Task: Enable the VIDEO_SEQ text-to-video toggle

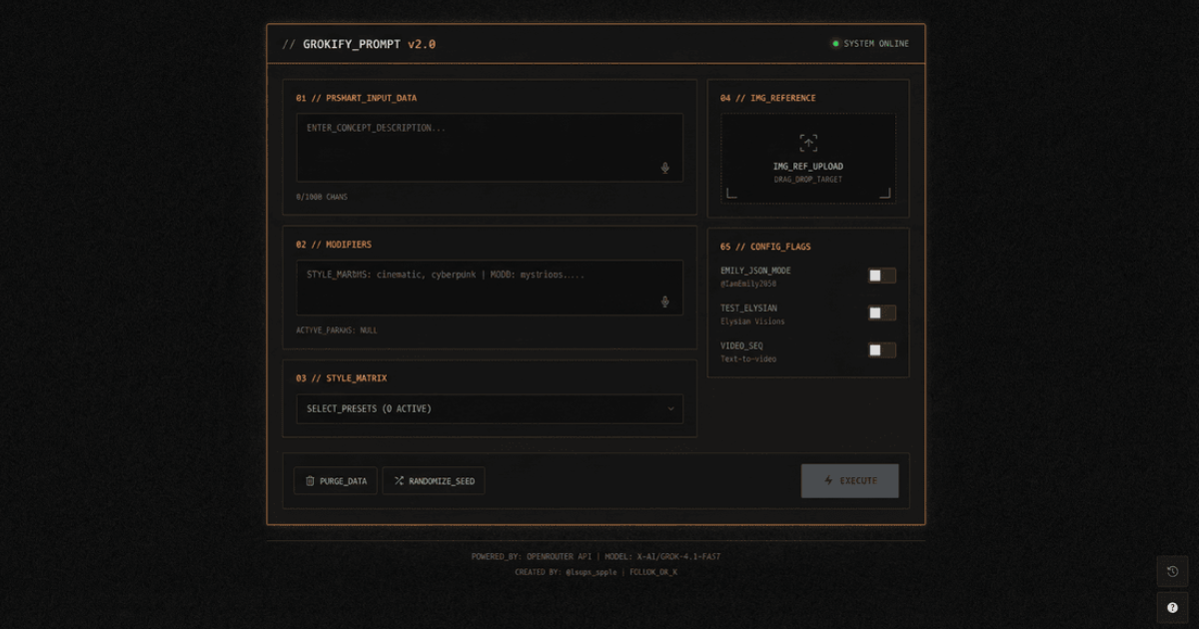Action: click(x=880, y=349)
